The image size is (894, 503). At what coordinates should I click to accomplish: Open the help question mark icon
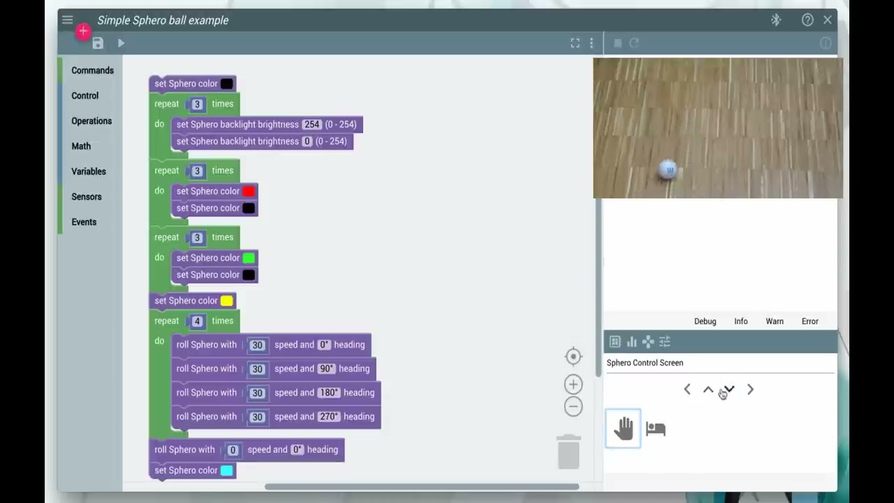click(x=807, y=20)
